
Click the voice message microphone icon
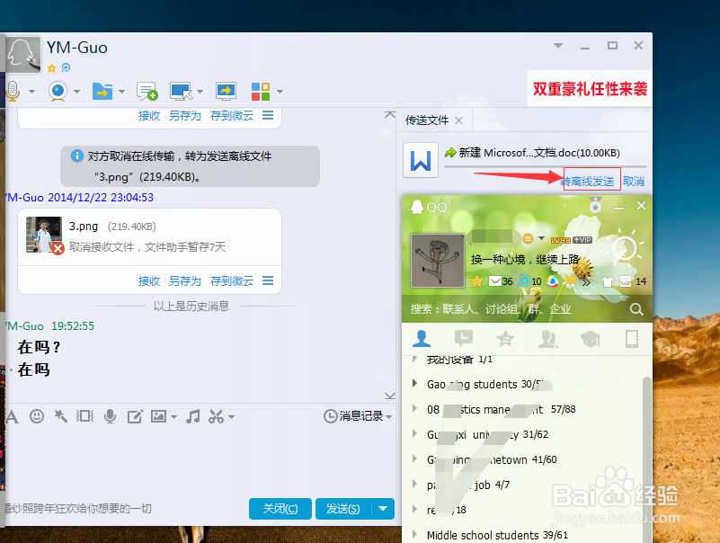click(111, 416)
